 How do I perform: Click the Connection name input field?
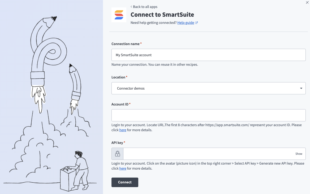click(x=208, y=55)
